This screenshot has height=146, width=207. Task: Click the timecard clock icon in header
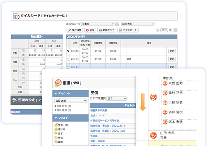[16, 16]
